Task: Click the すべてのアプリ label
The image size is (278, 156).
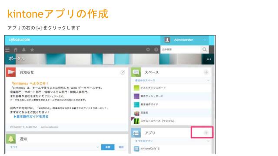Action: click(x=144, y=141)
